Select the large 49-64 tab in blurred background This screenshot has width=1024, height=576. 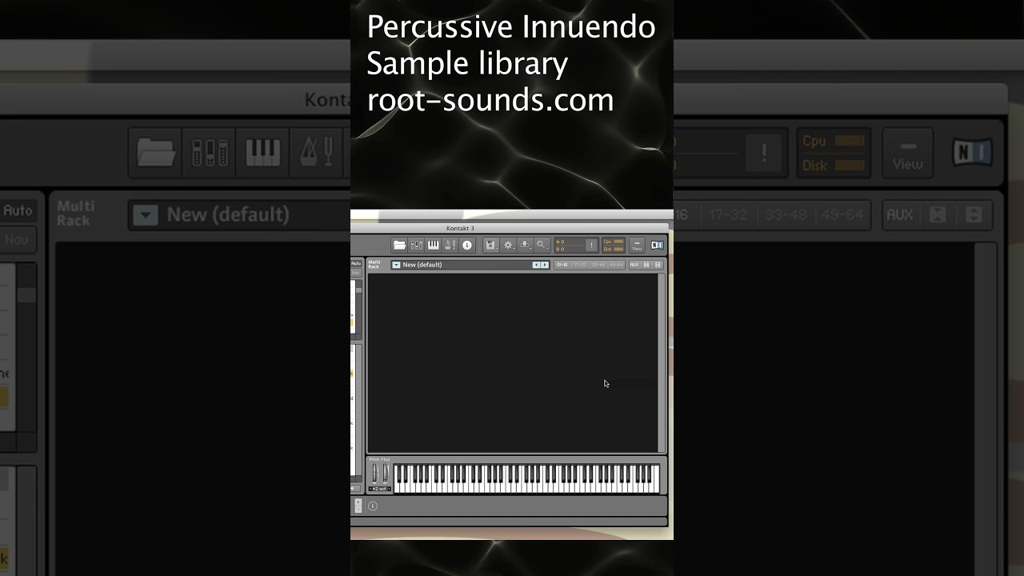842,214
